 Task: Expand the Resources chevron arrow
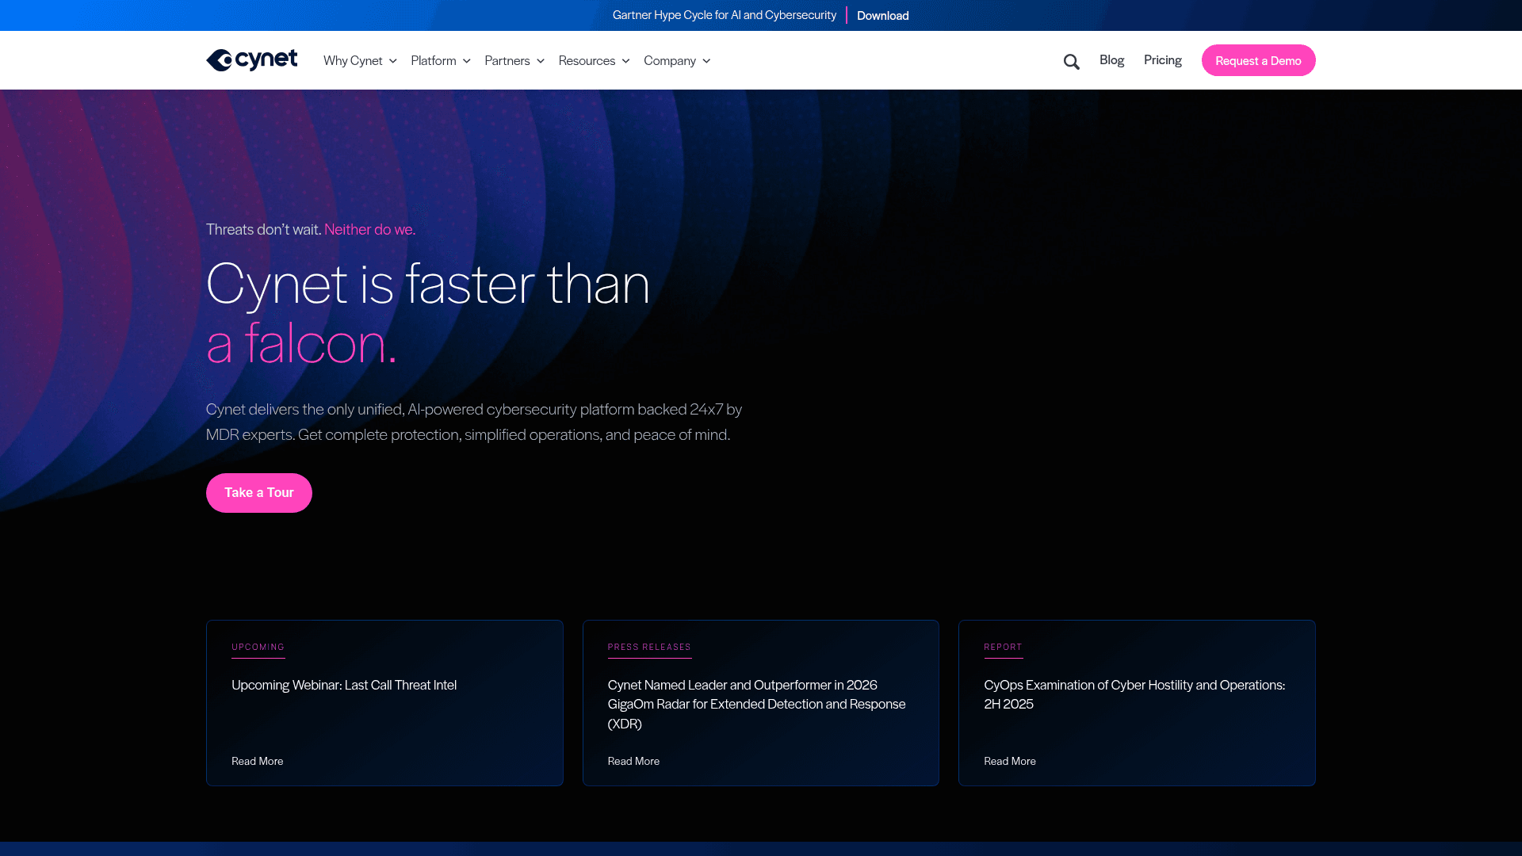pyautogui.click(x=625, y=61)
